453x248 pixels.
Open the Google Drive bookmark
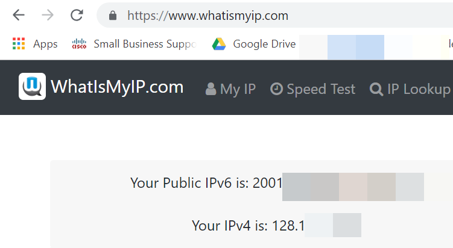click(264, 44)
